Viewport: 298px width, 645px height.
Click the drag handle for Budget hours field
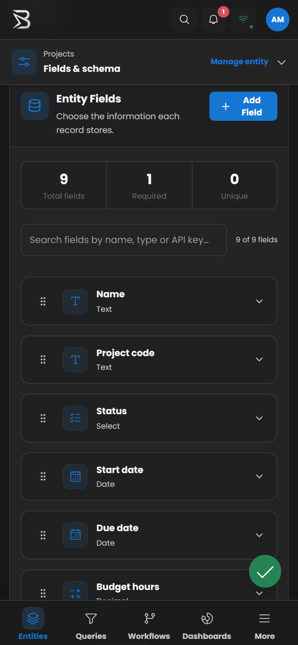pos(43,593)
